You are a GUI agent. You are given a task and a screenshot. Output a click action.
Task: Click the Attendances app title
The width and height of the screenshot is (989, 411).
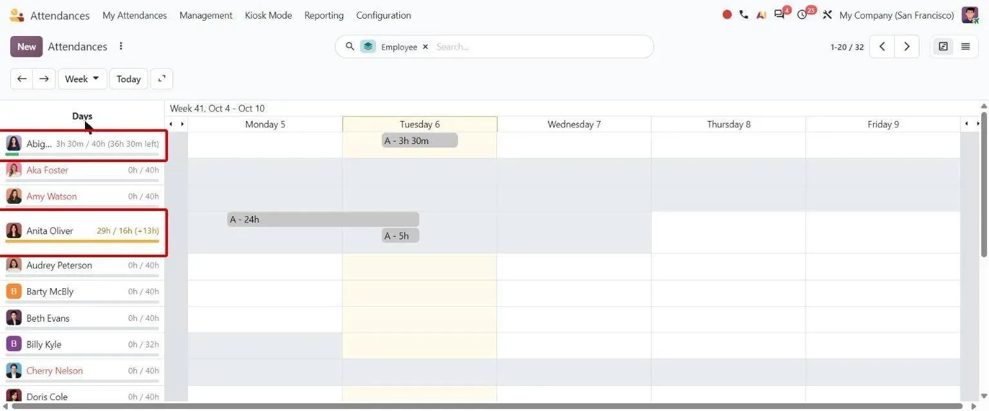(x=60, y=15)
